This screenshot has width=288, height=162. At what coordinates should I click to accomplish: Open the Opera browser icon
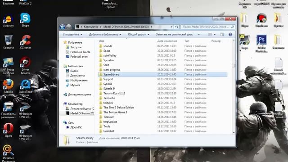[x=9, y=130]
